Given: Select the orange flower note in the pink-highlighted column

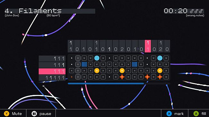Looking at the screenshot, I should point(147,77).
